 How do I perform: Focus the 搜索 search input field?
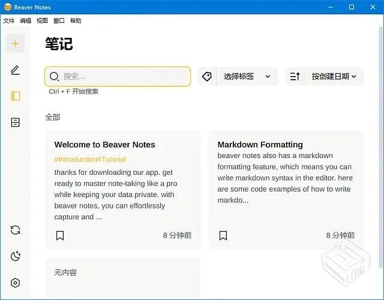pyautogui.click(x=118, y=77)
